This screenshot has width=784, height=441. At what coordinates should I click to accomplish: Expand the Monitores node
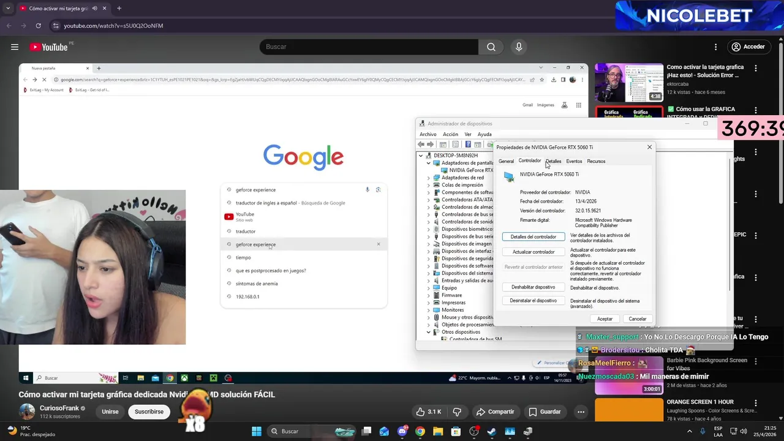coord(428,310)
